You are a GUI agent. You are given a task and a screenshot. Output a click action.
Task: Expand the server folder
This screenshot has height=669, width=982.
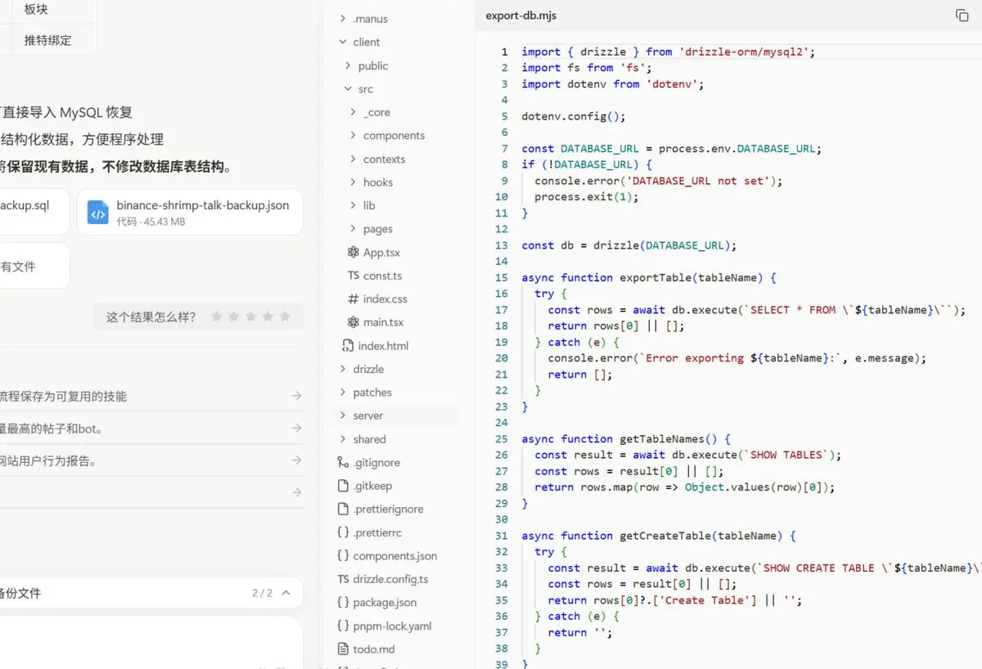pyautogui.click(x=343, y=415)
